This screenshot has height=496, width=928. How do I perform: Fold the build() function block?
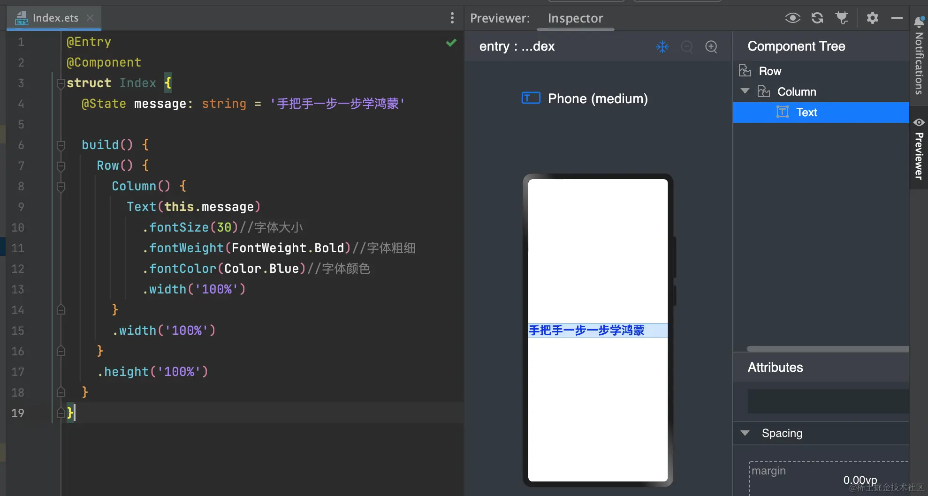(x=61, y=145)
